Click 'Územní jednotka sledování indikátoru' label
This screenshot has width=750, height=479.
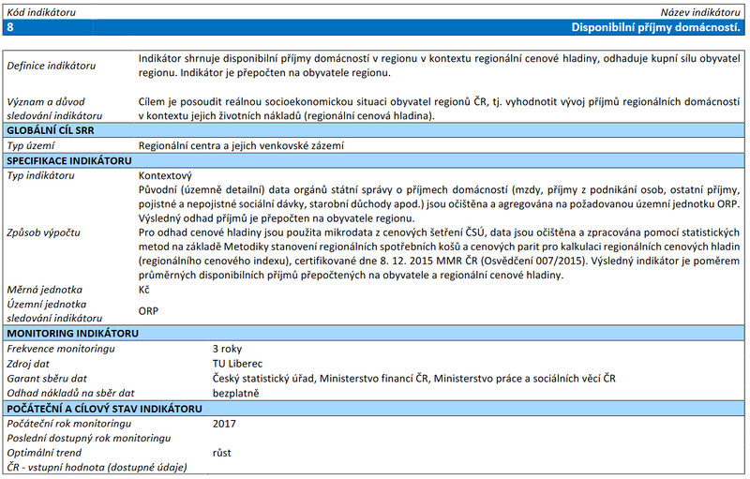(x=54, y=311)
